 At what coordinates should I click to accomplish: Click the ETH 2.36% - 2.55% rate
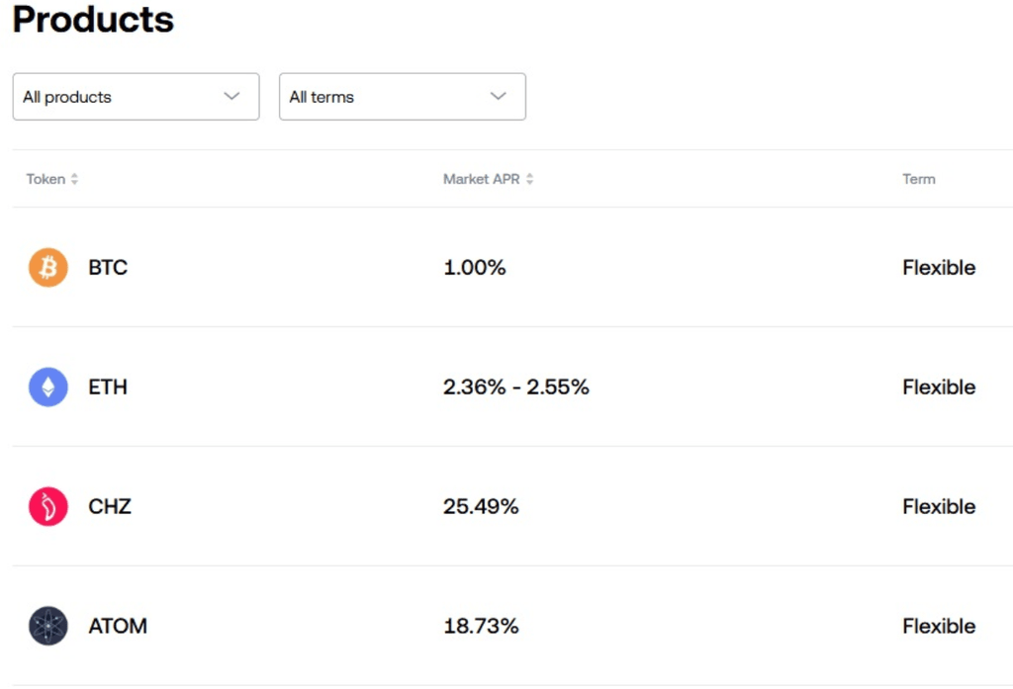pos(515,388)
